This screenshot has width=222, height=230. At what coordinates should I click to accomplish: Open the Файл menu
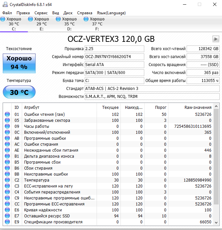point(7,13)
